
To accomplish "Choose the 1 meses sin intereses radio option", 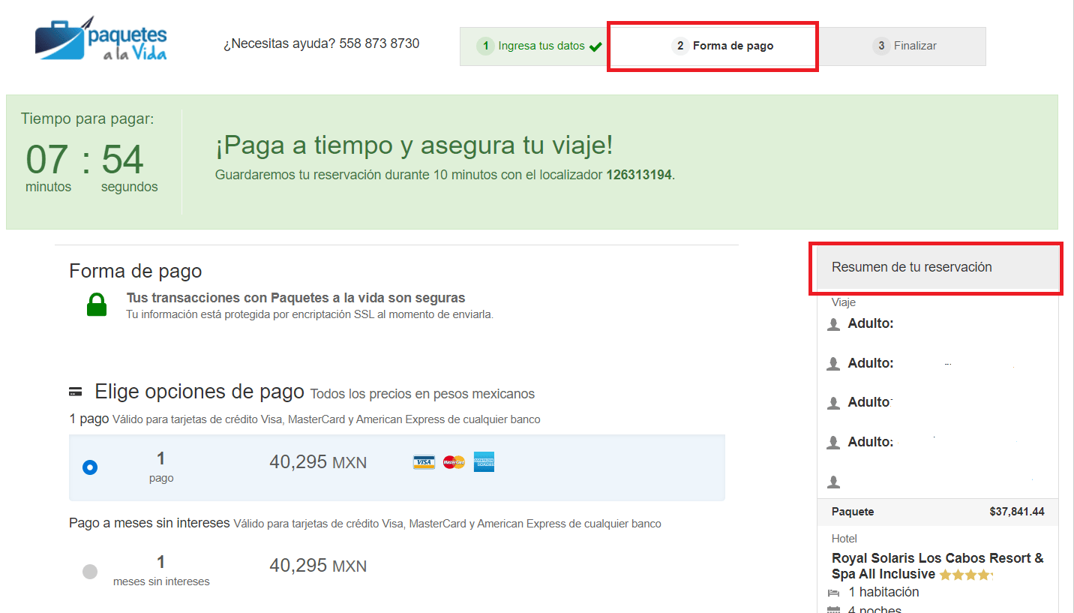I will coord(90,571).
